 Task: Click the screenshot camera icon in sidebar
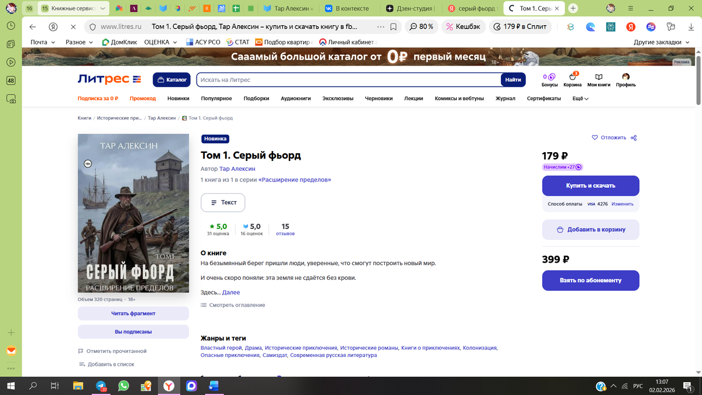pos(11,100)
